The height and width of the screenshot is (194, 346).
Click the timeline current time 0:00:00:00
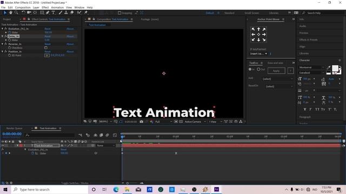click(x=12, y=134)
